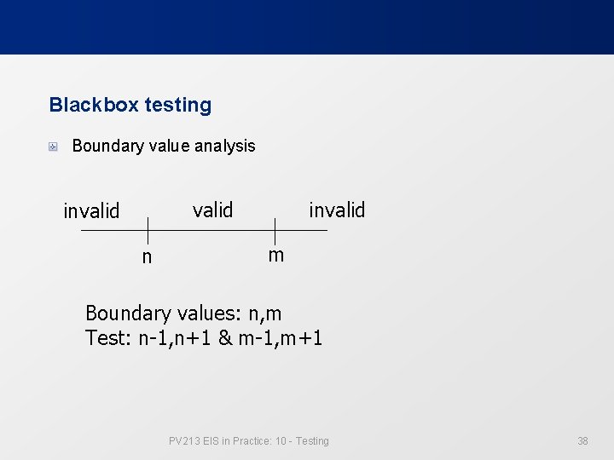Click the tick mark above the n label
Viewport: 614px width, 460px height.
point(147,230)
